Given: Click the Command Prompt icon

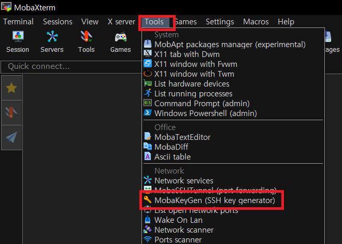Looking at the screenshot, I should (148, 103).
